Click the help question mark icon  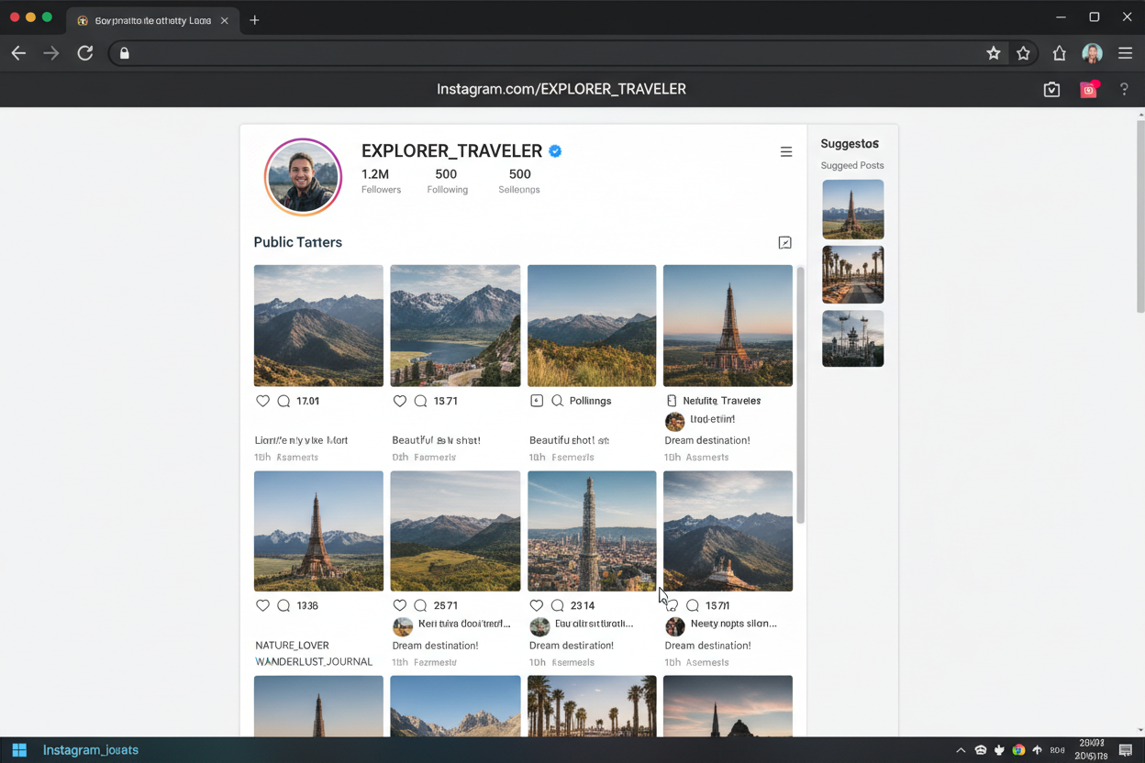coord(1124,89)
